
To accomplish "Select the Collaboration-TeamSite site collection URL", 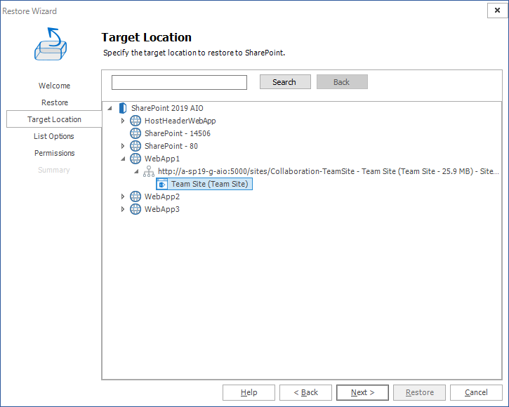I will pyautogui.click(x=328, y=171).
